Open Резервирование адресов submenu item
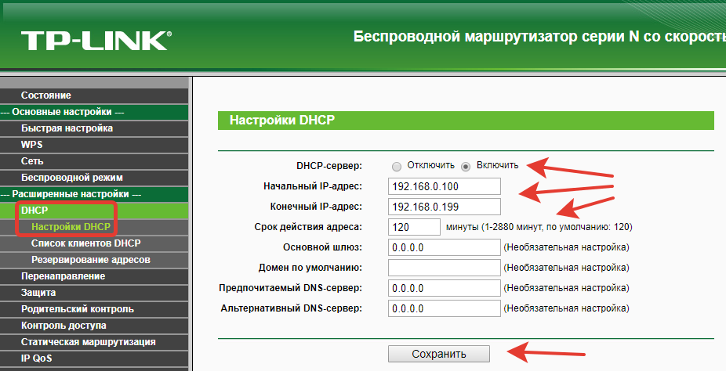This screenshot has width=726, height=371. 90,260
